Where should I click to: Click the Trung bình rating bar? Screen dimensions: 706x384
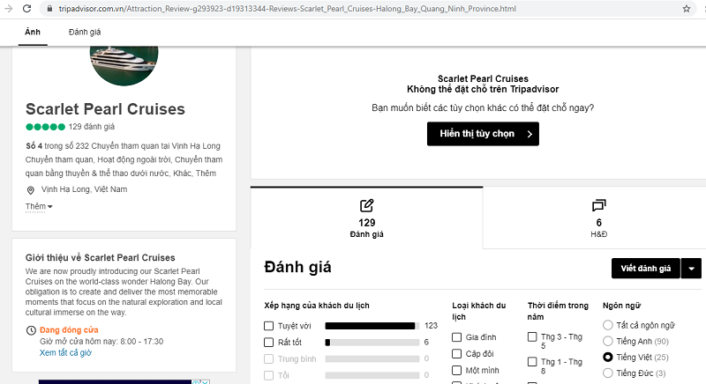coord(372,358)
